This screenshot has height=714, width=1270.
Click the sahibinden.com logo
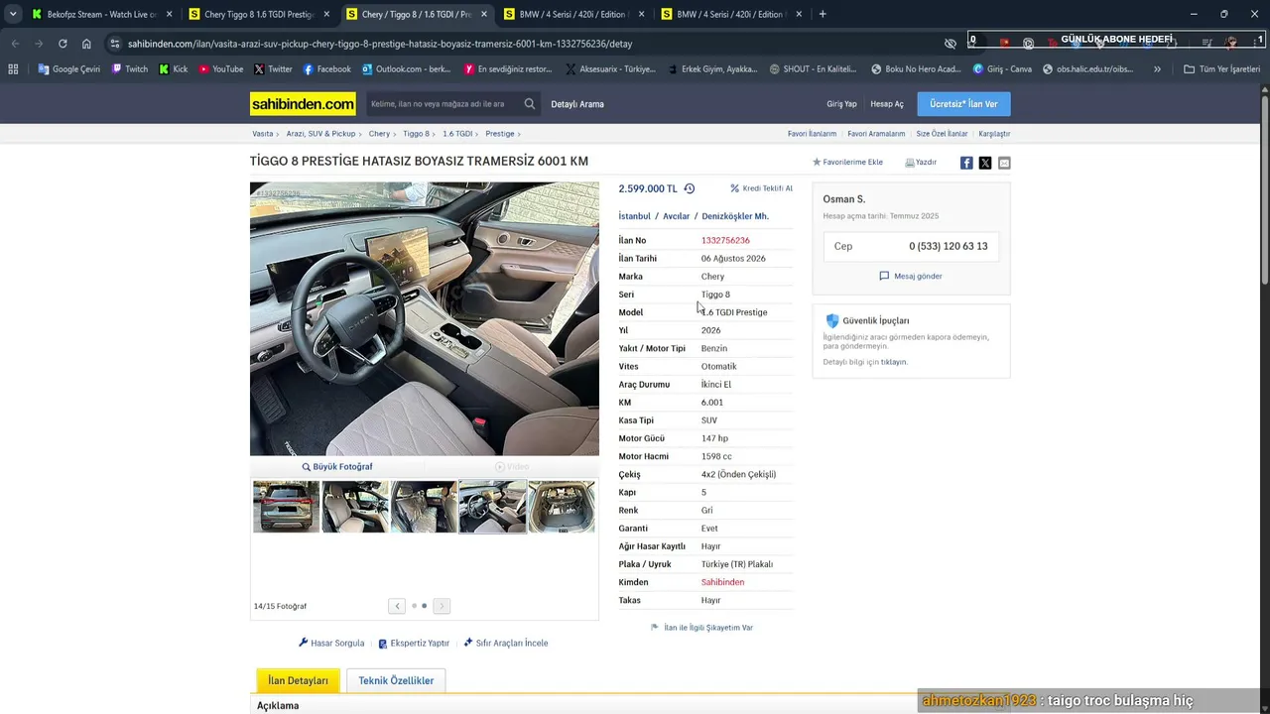point(303,104)
